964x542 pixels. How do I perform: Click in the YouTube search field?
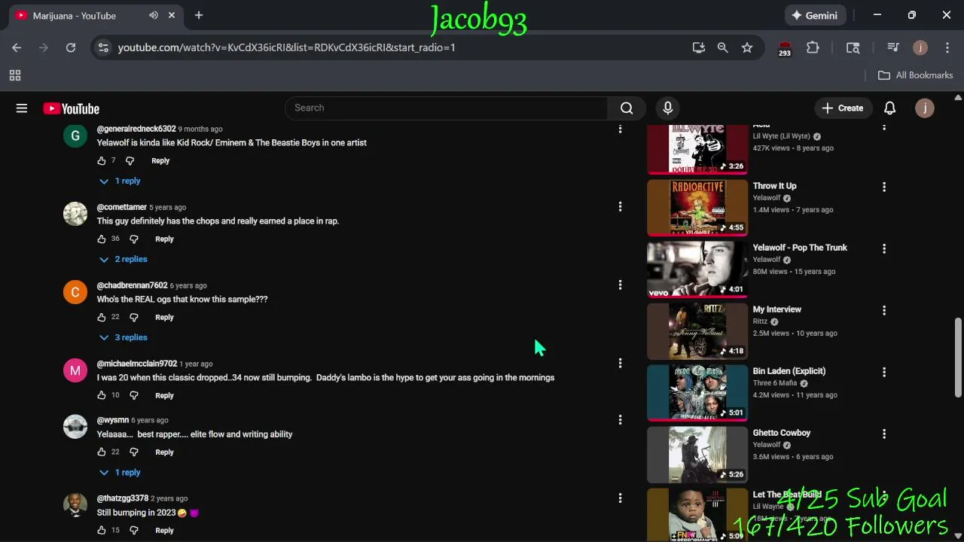pos(447,108)
